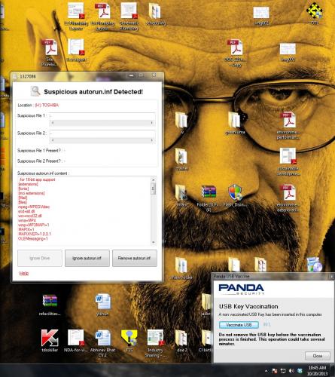Open the Help link in autorun dialog
This screenshot has height=377, width=335.
pos(24,273)
